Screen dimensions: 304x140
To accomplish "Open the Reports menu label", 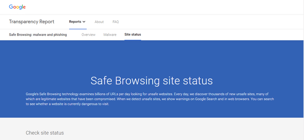I will point(75,22).
